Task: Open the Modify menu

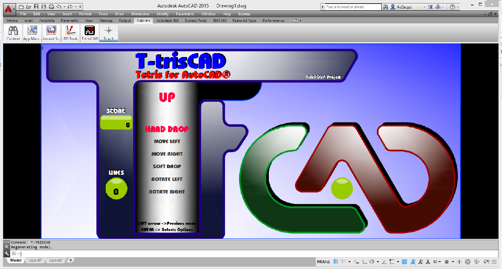Action: click(163, 14)
